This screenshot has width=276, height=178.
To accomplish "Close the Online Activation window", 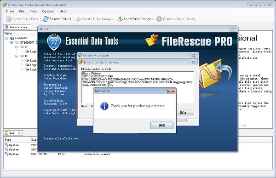I will (x=194, y=55).
